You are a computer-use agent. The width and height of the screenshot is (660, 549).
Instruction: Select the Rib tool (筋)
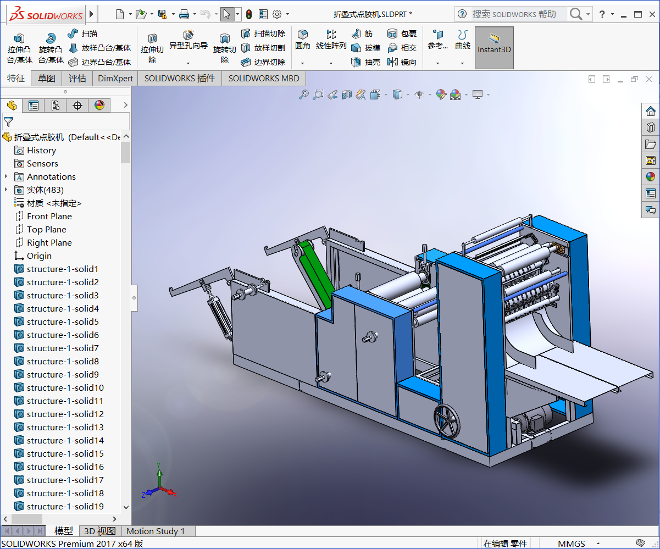[362, 34]
